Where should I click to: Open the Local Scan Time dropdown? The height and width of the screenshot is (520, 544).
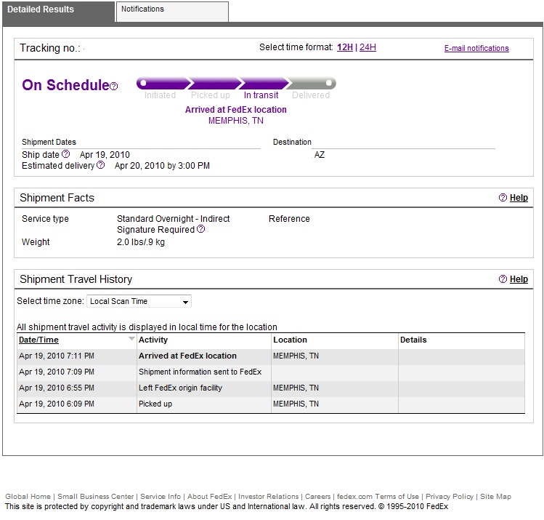tap(139, 301)
